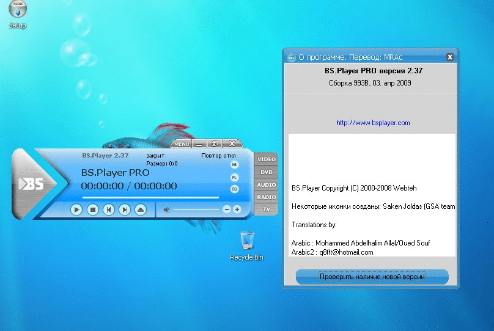494x331 pixels.
Task: Select the AUDIO tab
Action: tap(266, 184)
